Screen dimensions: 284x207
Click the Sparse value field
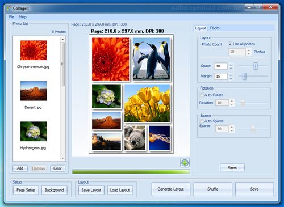tap(222, 129)
